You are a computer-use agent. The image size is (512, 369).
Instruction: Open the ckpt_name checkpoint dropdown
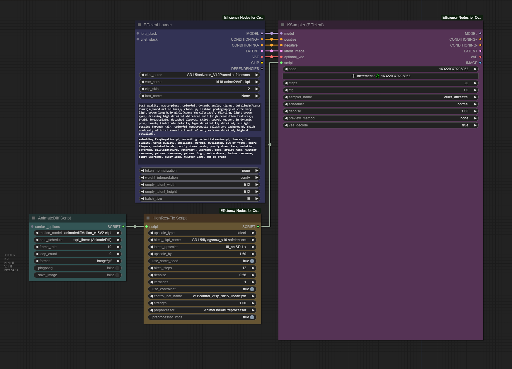[199, 75]
